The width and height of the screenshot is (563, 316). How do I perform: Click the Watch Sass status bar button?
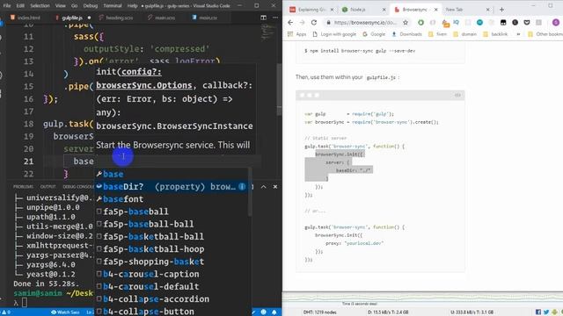(65, 312)
